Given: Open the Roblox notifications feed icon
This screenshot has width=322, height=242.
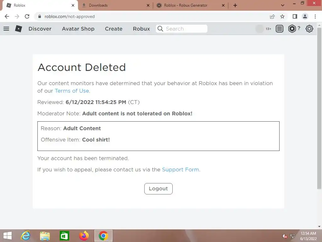Looking at the screenshot, I should pos(279,29).
